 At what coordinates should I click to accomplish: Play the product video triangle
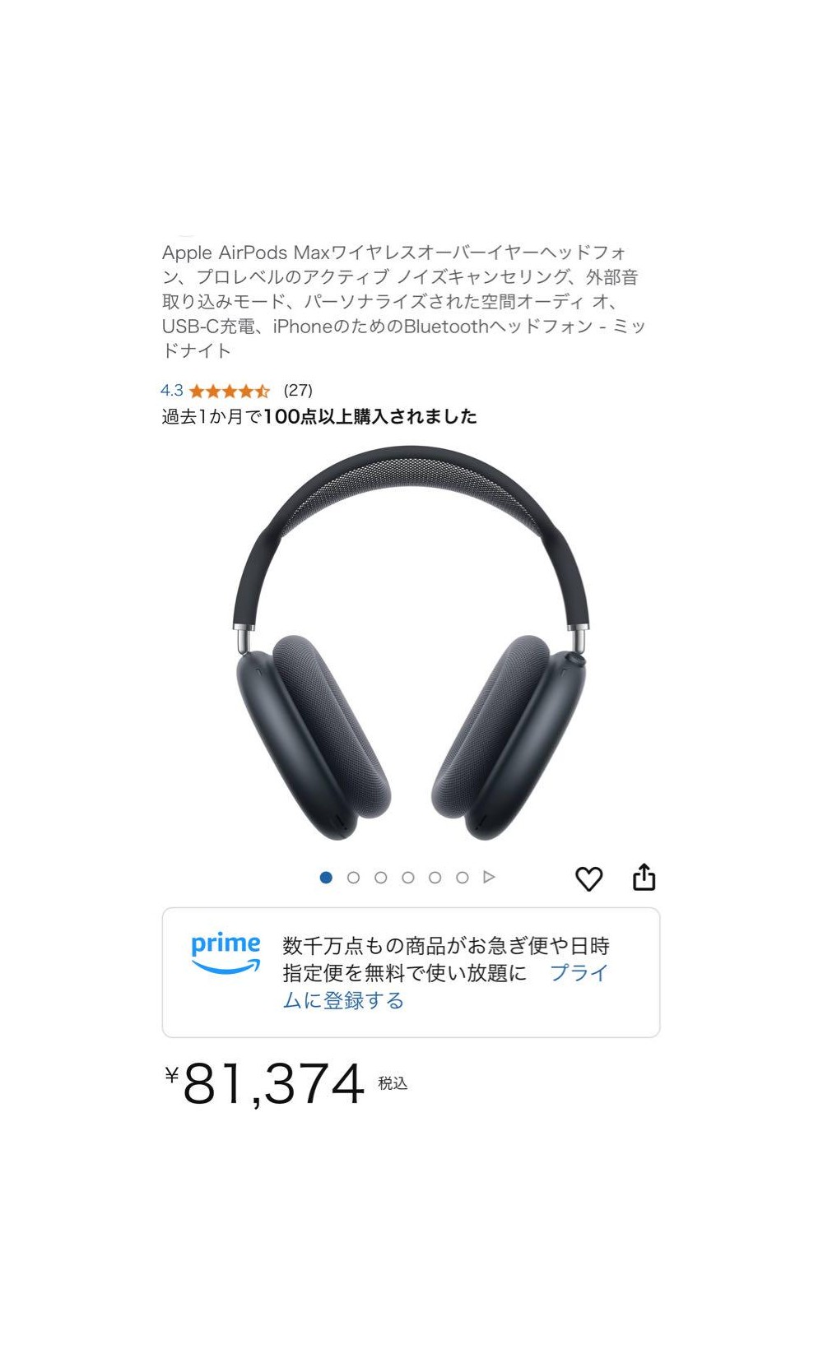[489, 877]
